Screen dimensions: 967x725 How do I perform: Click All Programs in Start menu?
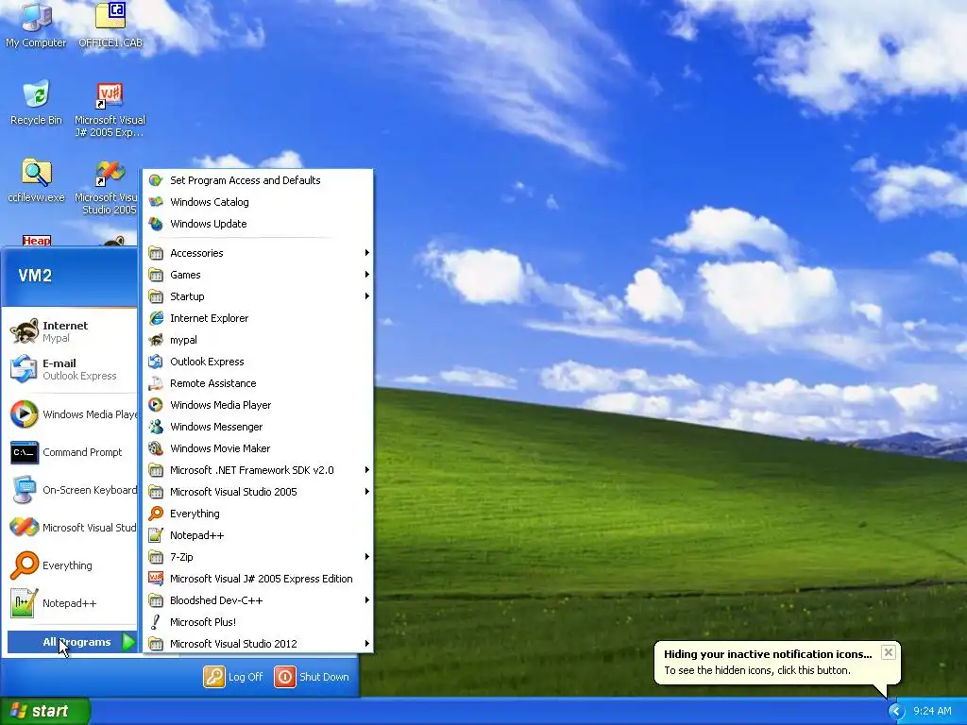pos(72,642)
